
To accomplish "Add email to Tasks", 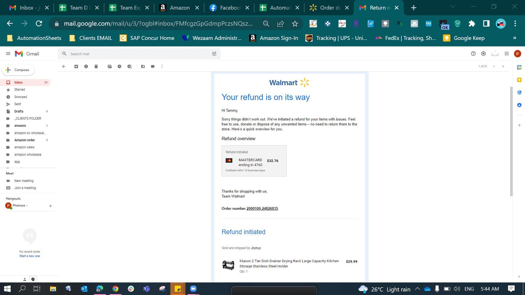I will pos(129,66).
